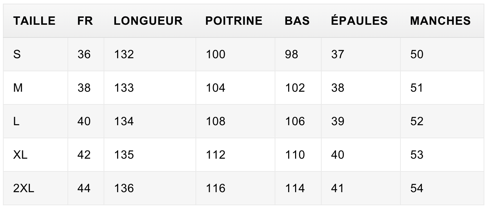
Task: Select the BAS column header
Action: click(x=297, y=21)
